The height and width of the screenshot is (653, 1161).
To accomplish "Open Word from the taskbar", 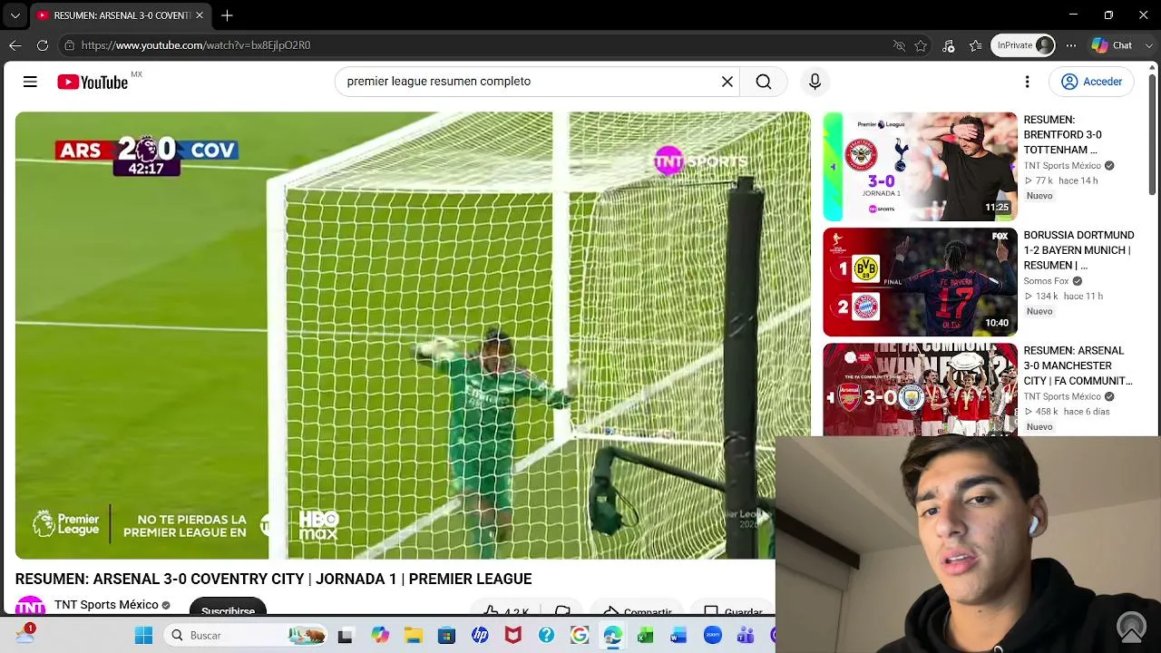I will tap(678, 636).
